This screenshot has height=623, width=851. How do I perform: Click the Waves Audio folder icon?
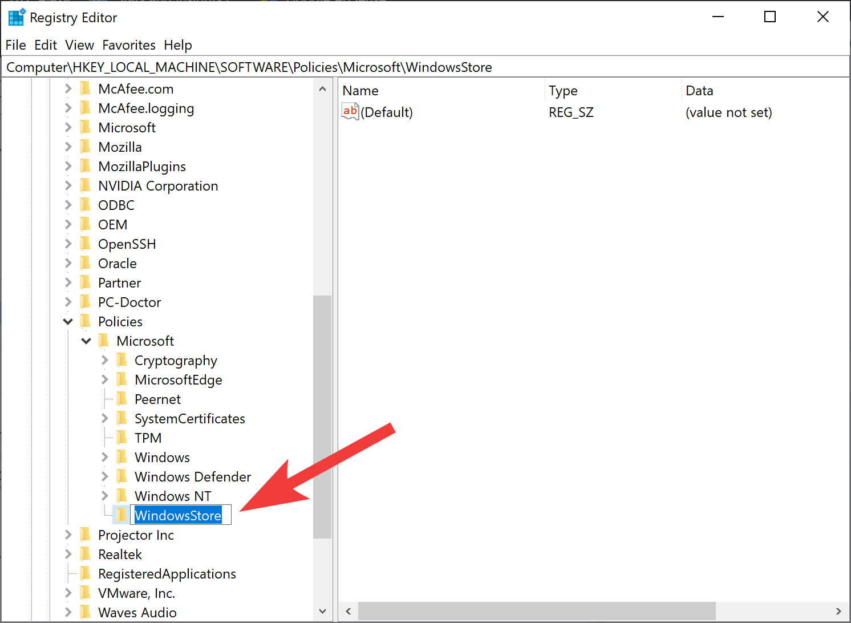(86, 612)
